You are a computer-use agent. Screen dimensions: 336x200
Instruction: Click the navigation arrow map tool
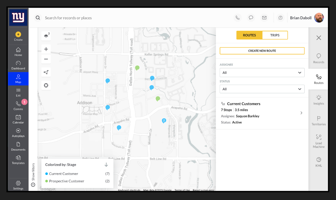coord(46,72)
